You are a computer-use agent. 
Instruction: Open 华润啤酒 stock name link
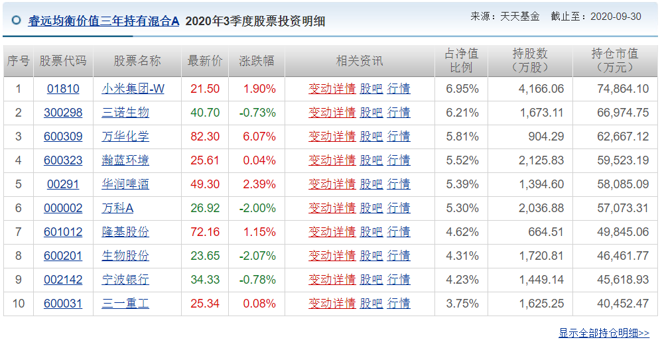(125, 184)
